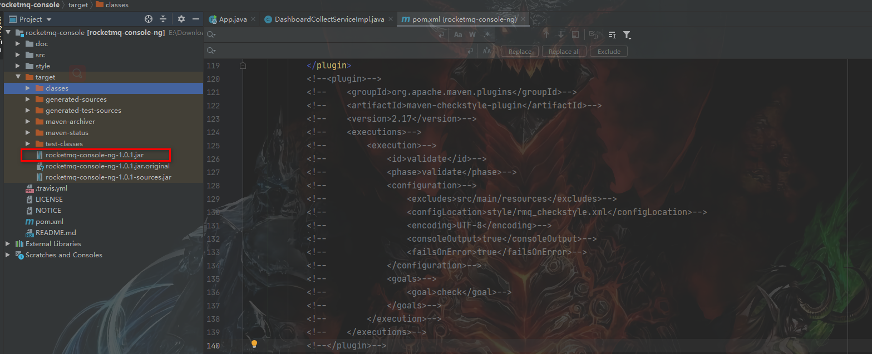Switch to DashboardCollectServiceImpl.java tab
Screen dimensions: 872x354
pos(329,19)
